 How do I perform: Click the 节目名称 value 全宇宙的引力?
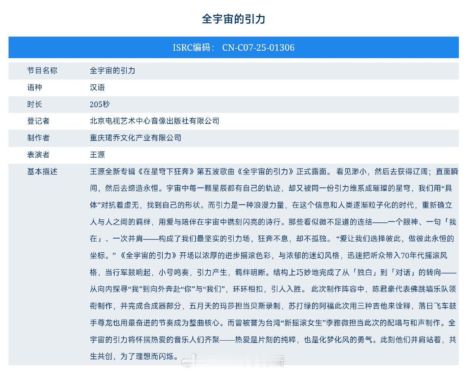pos(112,71)
